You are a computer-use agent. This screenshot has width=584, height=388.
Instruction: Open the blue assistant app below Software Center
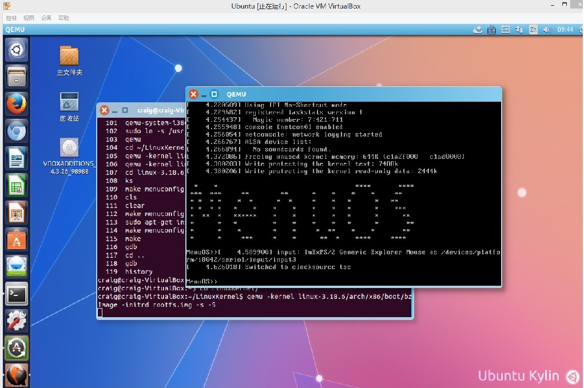point(17,267)
